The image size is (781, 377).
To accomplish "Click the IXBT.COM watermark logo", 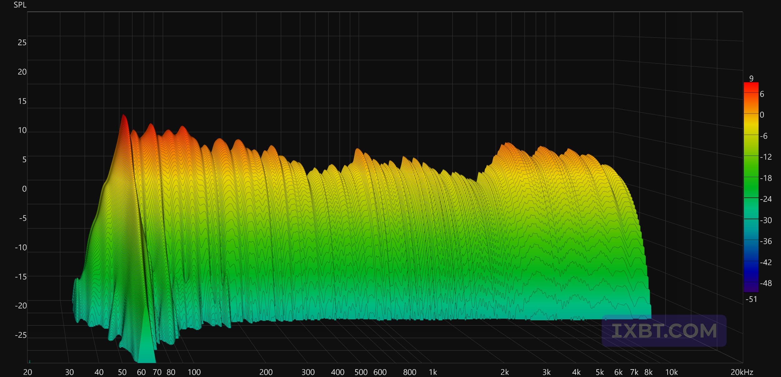I will pyautogui.click(x=664, y=331).
